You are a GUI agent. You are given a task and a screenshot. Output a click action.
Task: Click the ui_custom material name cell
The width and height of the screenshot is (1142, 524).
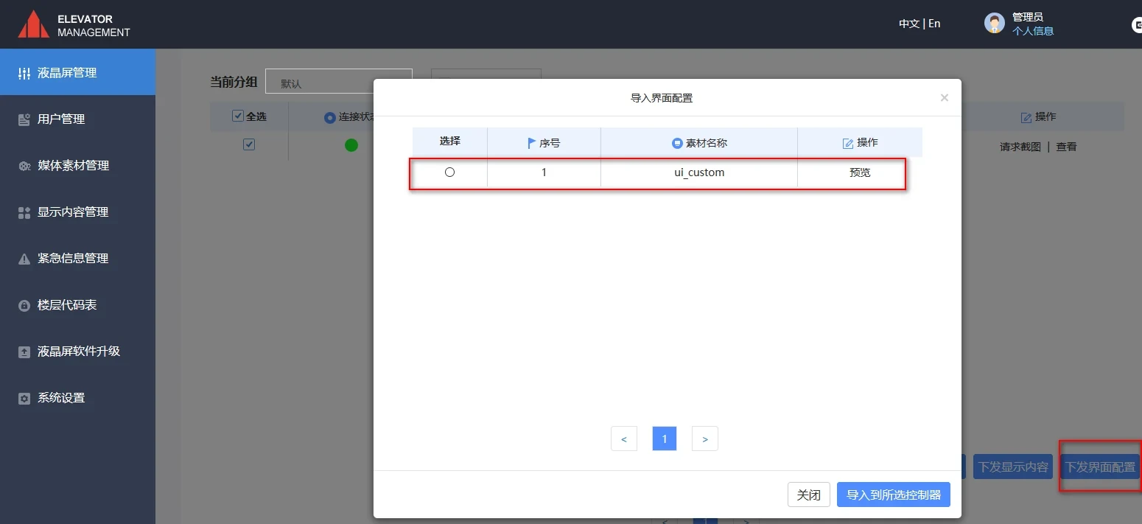pos(699,172)
